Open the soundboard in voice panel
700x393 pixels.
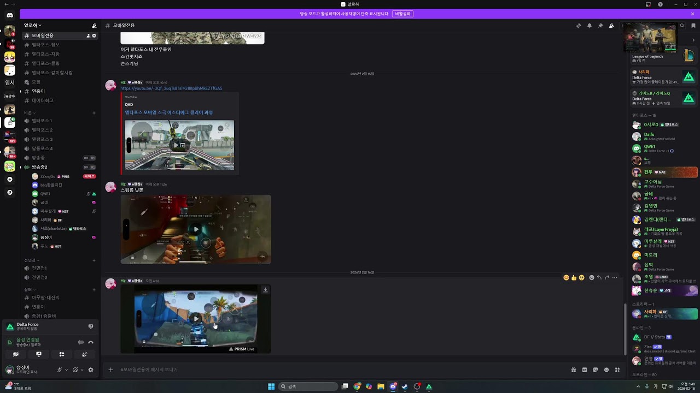tap(85, 354)
